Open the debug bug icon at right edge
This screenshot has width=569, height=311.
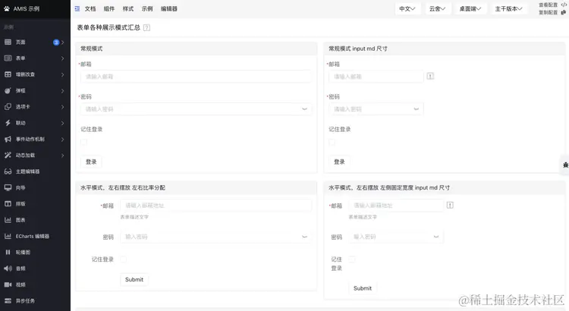(565, 165)
